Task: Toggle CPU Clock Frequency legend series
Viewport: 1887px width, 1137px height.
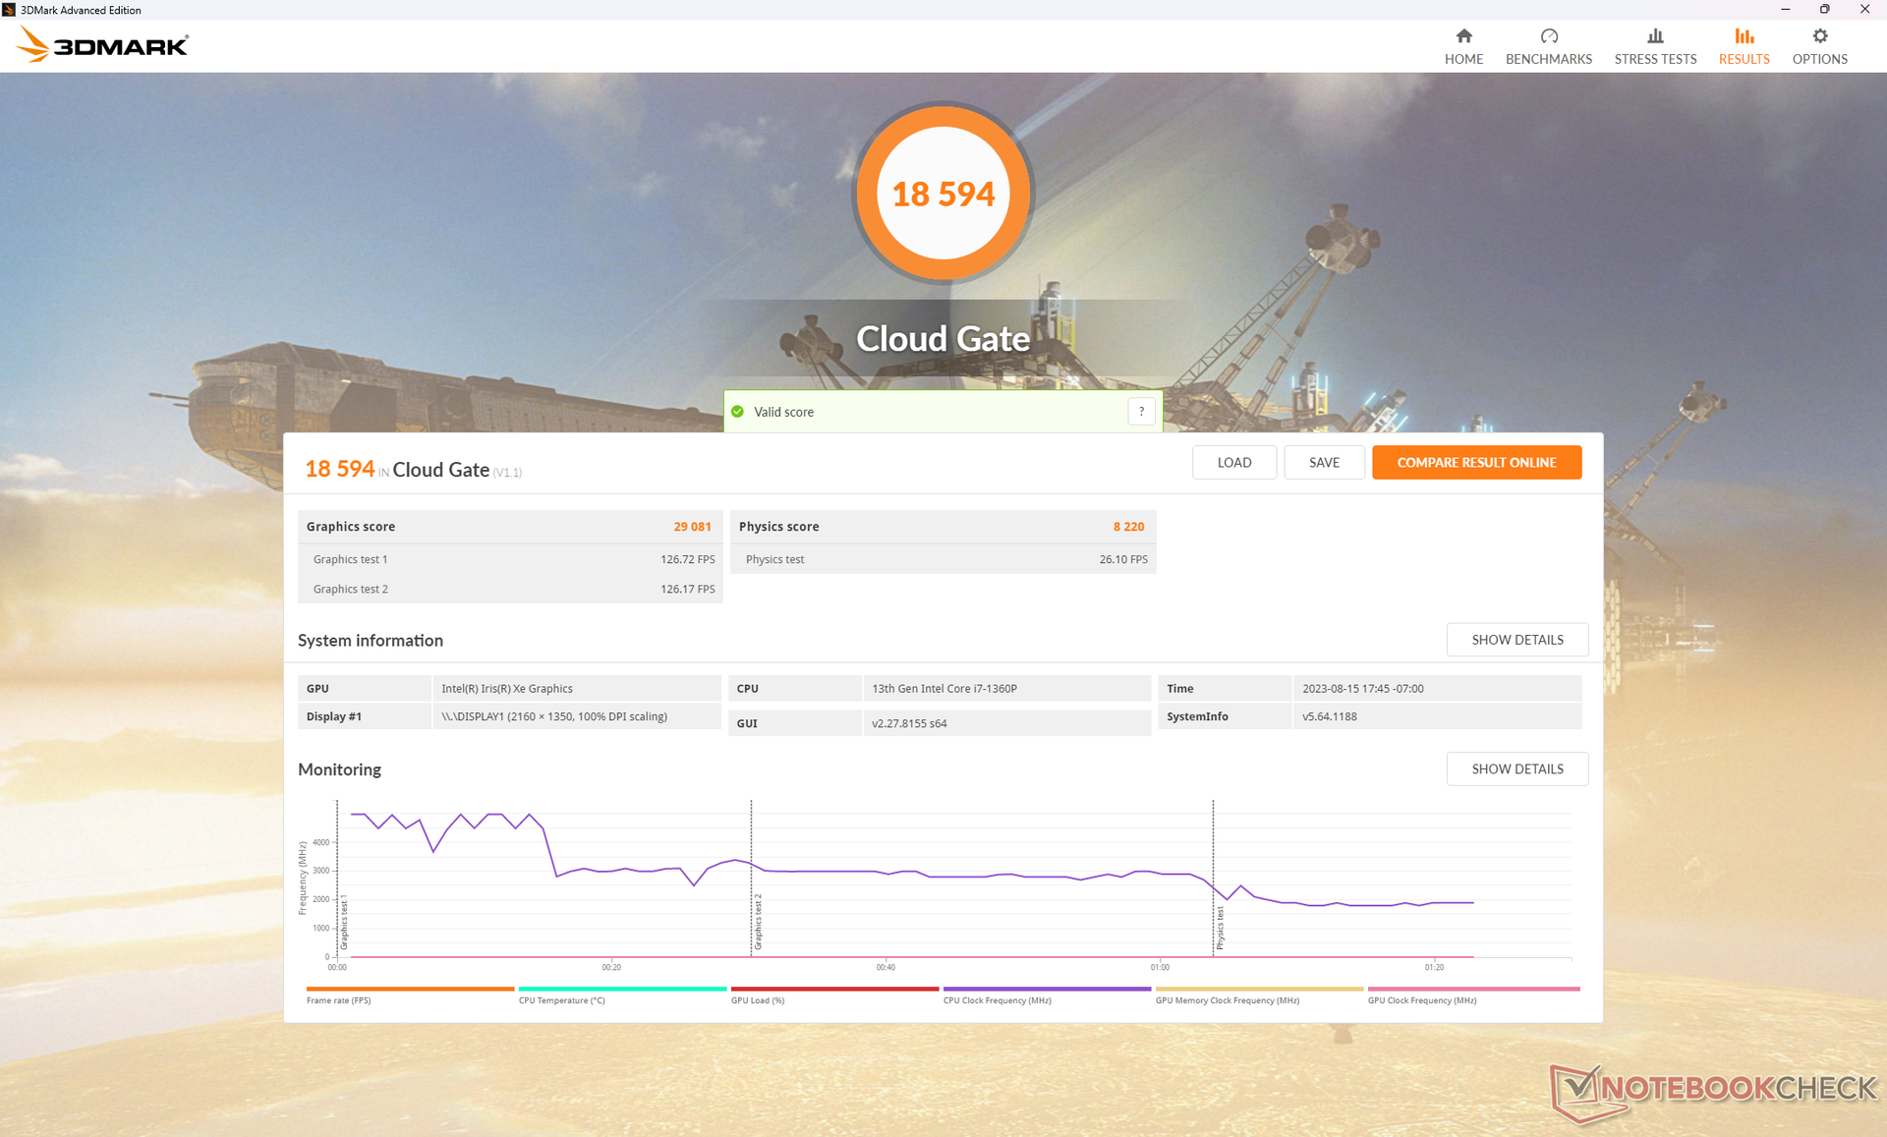Action: pos(997,999)
